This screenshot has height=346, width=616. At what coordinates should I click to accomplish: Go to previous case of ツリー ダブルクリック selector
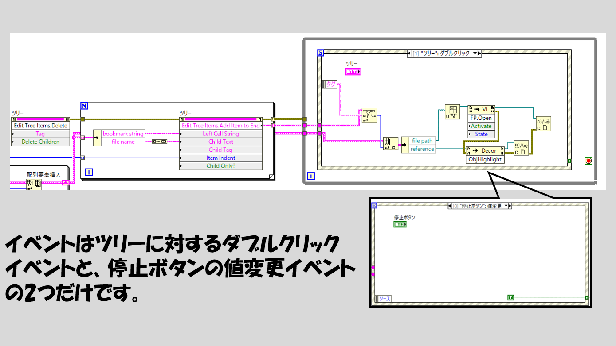(x=409, y=54)
